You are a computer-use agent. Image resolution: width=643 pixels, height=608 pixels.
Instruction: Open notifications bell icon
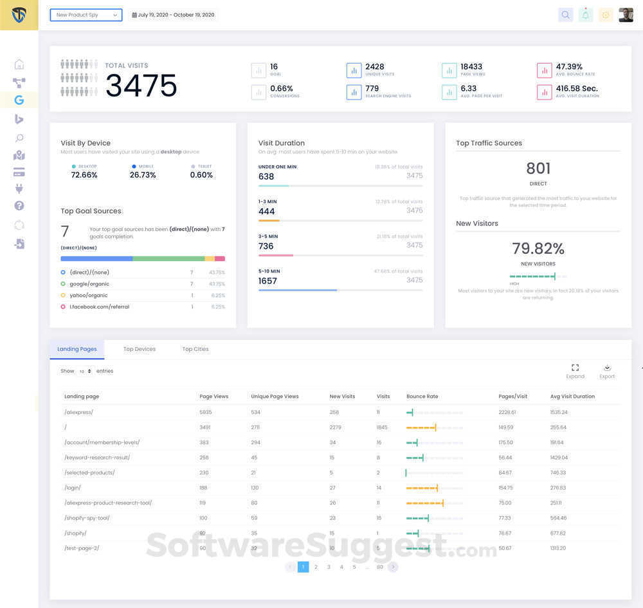tap(585, 15)
